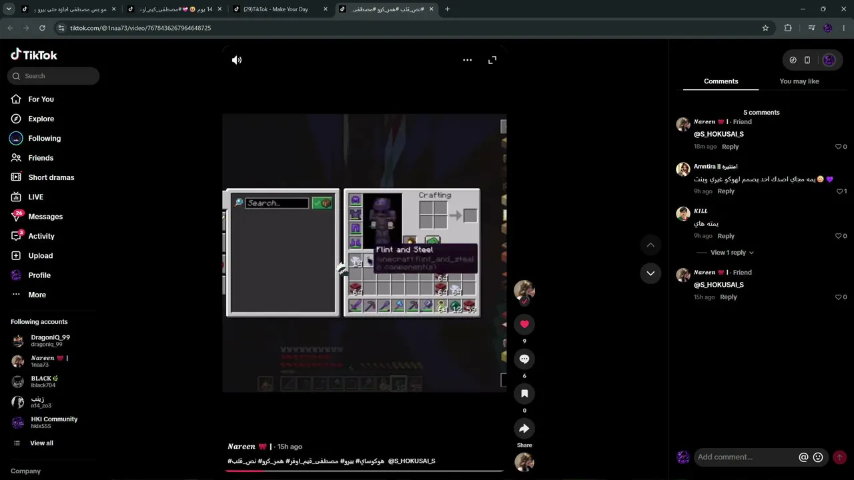Mute the video with the speaker icon
This screenshot has width=854, height=480.
(237, 60)
